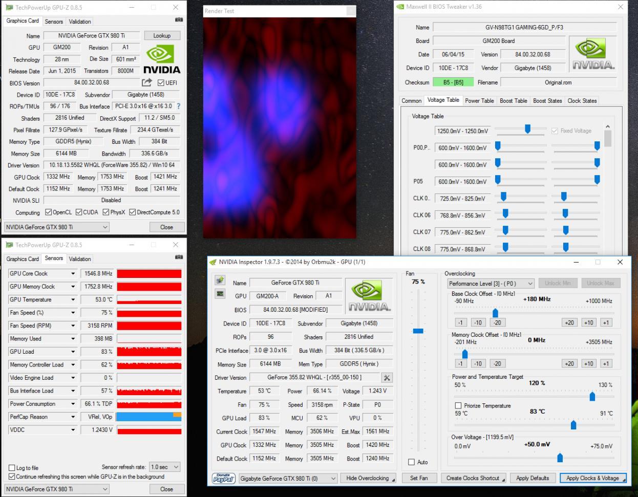The height and width of the screenshot is (497, 638).
Task: Expand the PerfCap Reason sensor dropdown
Action: coord(73,417)
